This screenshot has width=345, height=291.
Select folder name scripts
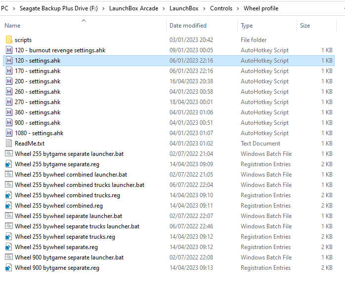23,40
